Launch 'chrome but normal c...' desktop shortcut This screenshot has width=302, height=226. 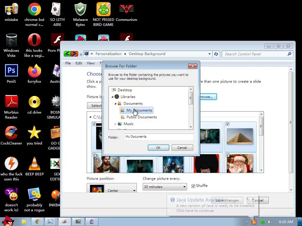coord(34,14)
